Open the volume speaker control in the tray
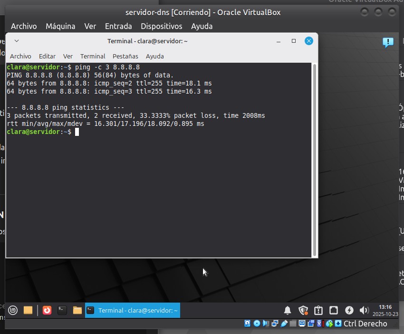Image resolution: width=404 pixels, height=334 pixels. coord(364,311)
